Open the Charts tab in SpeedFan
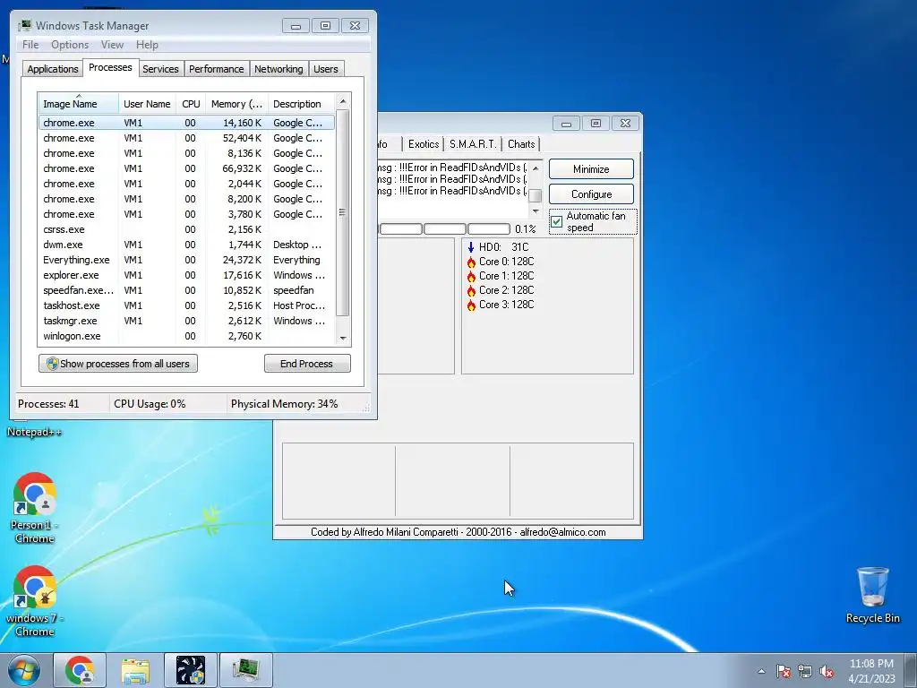 click(x=520, y=144)
